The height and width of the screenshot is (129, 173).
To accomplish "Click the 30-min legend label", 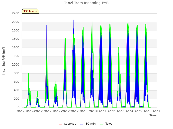I will click(91, 124).
